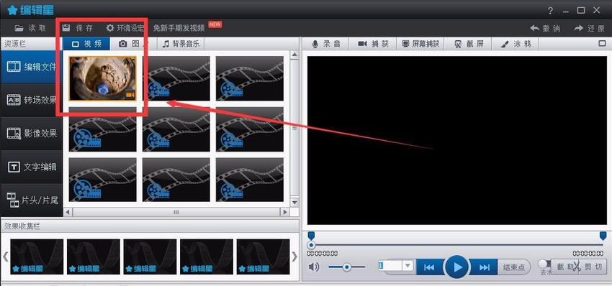Click resource list scroll down arrow
Screen dimensions: 612x286
(294, 203)
